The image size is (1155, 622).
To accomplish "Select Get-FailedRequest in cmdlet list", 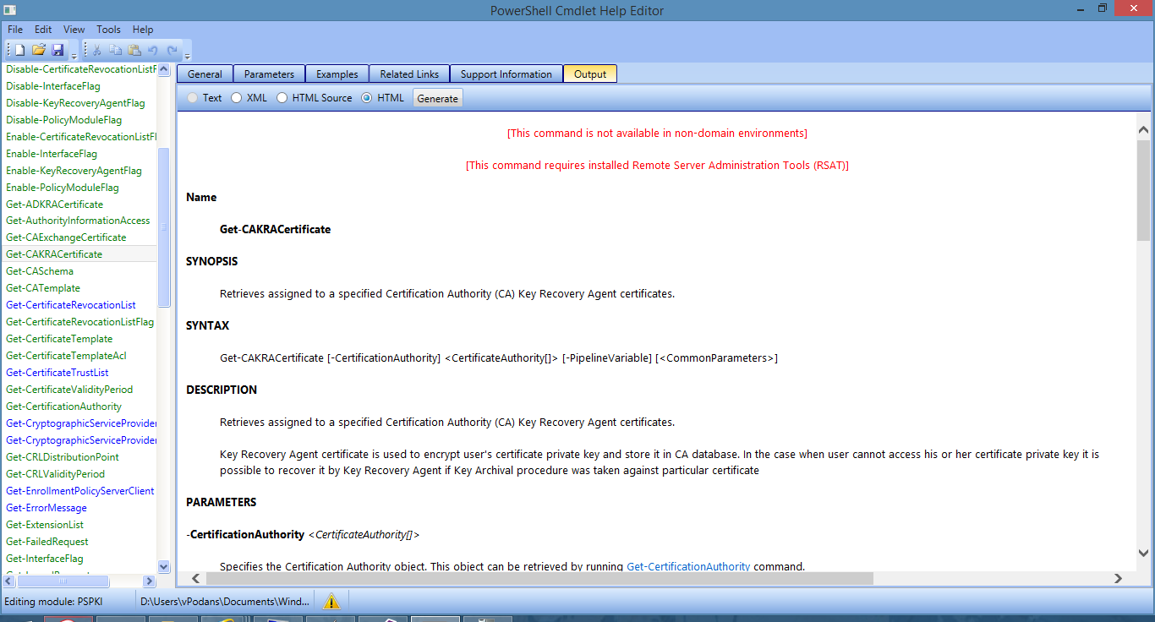I will (x=47, y=542).
